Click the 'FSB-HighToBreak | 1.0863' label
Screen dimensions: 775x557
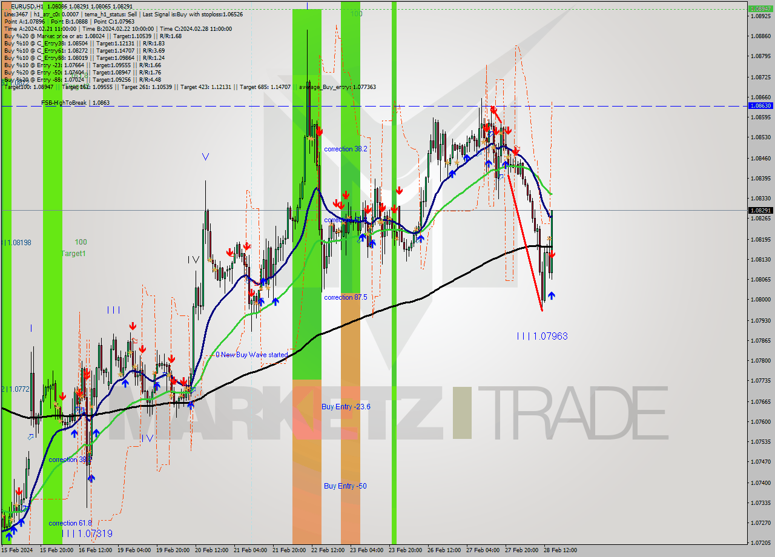click(76, 103)
